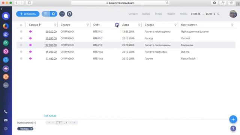Open filter for 'Дата' column
Viewport: 240px width, 135px height.
[x=139, y=25]
